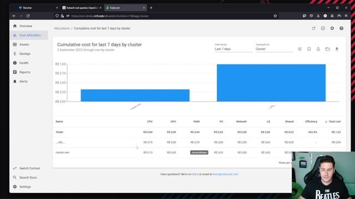
Task: Refresh the Kubecost data with the reload icon
Action: [313, 28]
